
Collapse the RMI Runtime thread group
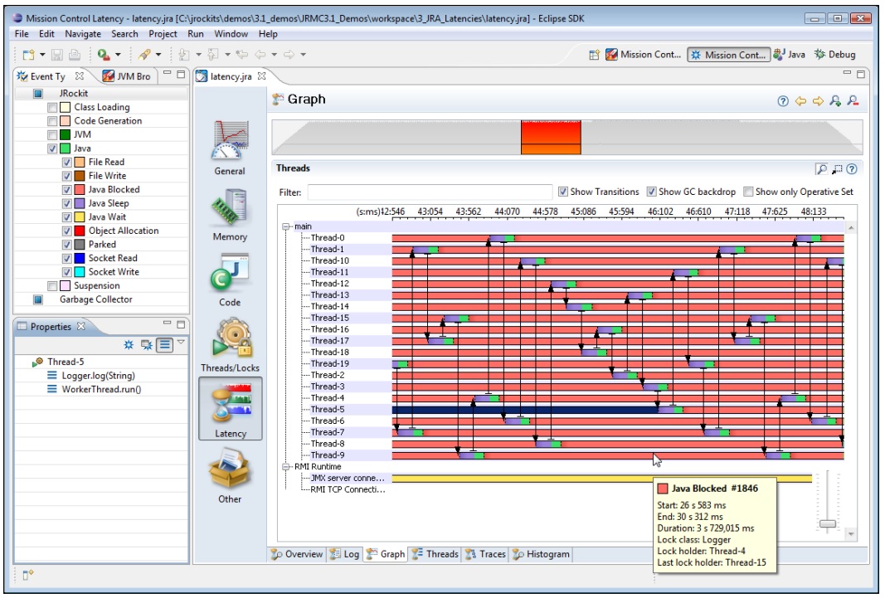pos(287,467)
